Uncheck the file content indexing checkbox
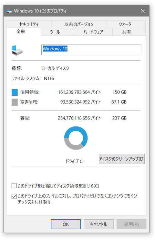 click(14, 196)
